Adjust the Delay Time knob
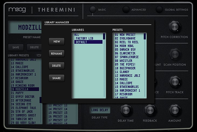 (x=126, y=110)
